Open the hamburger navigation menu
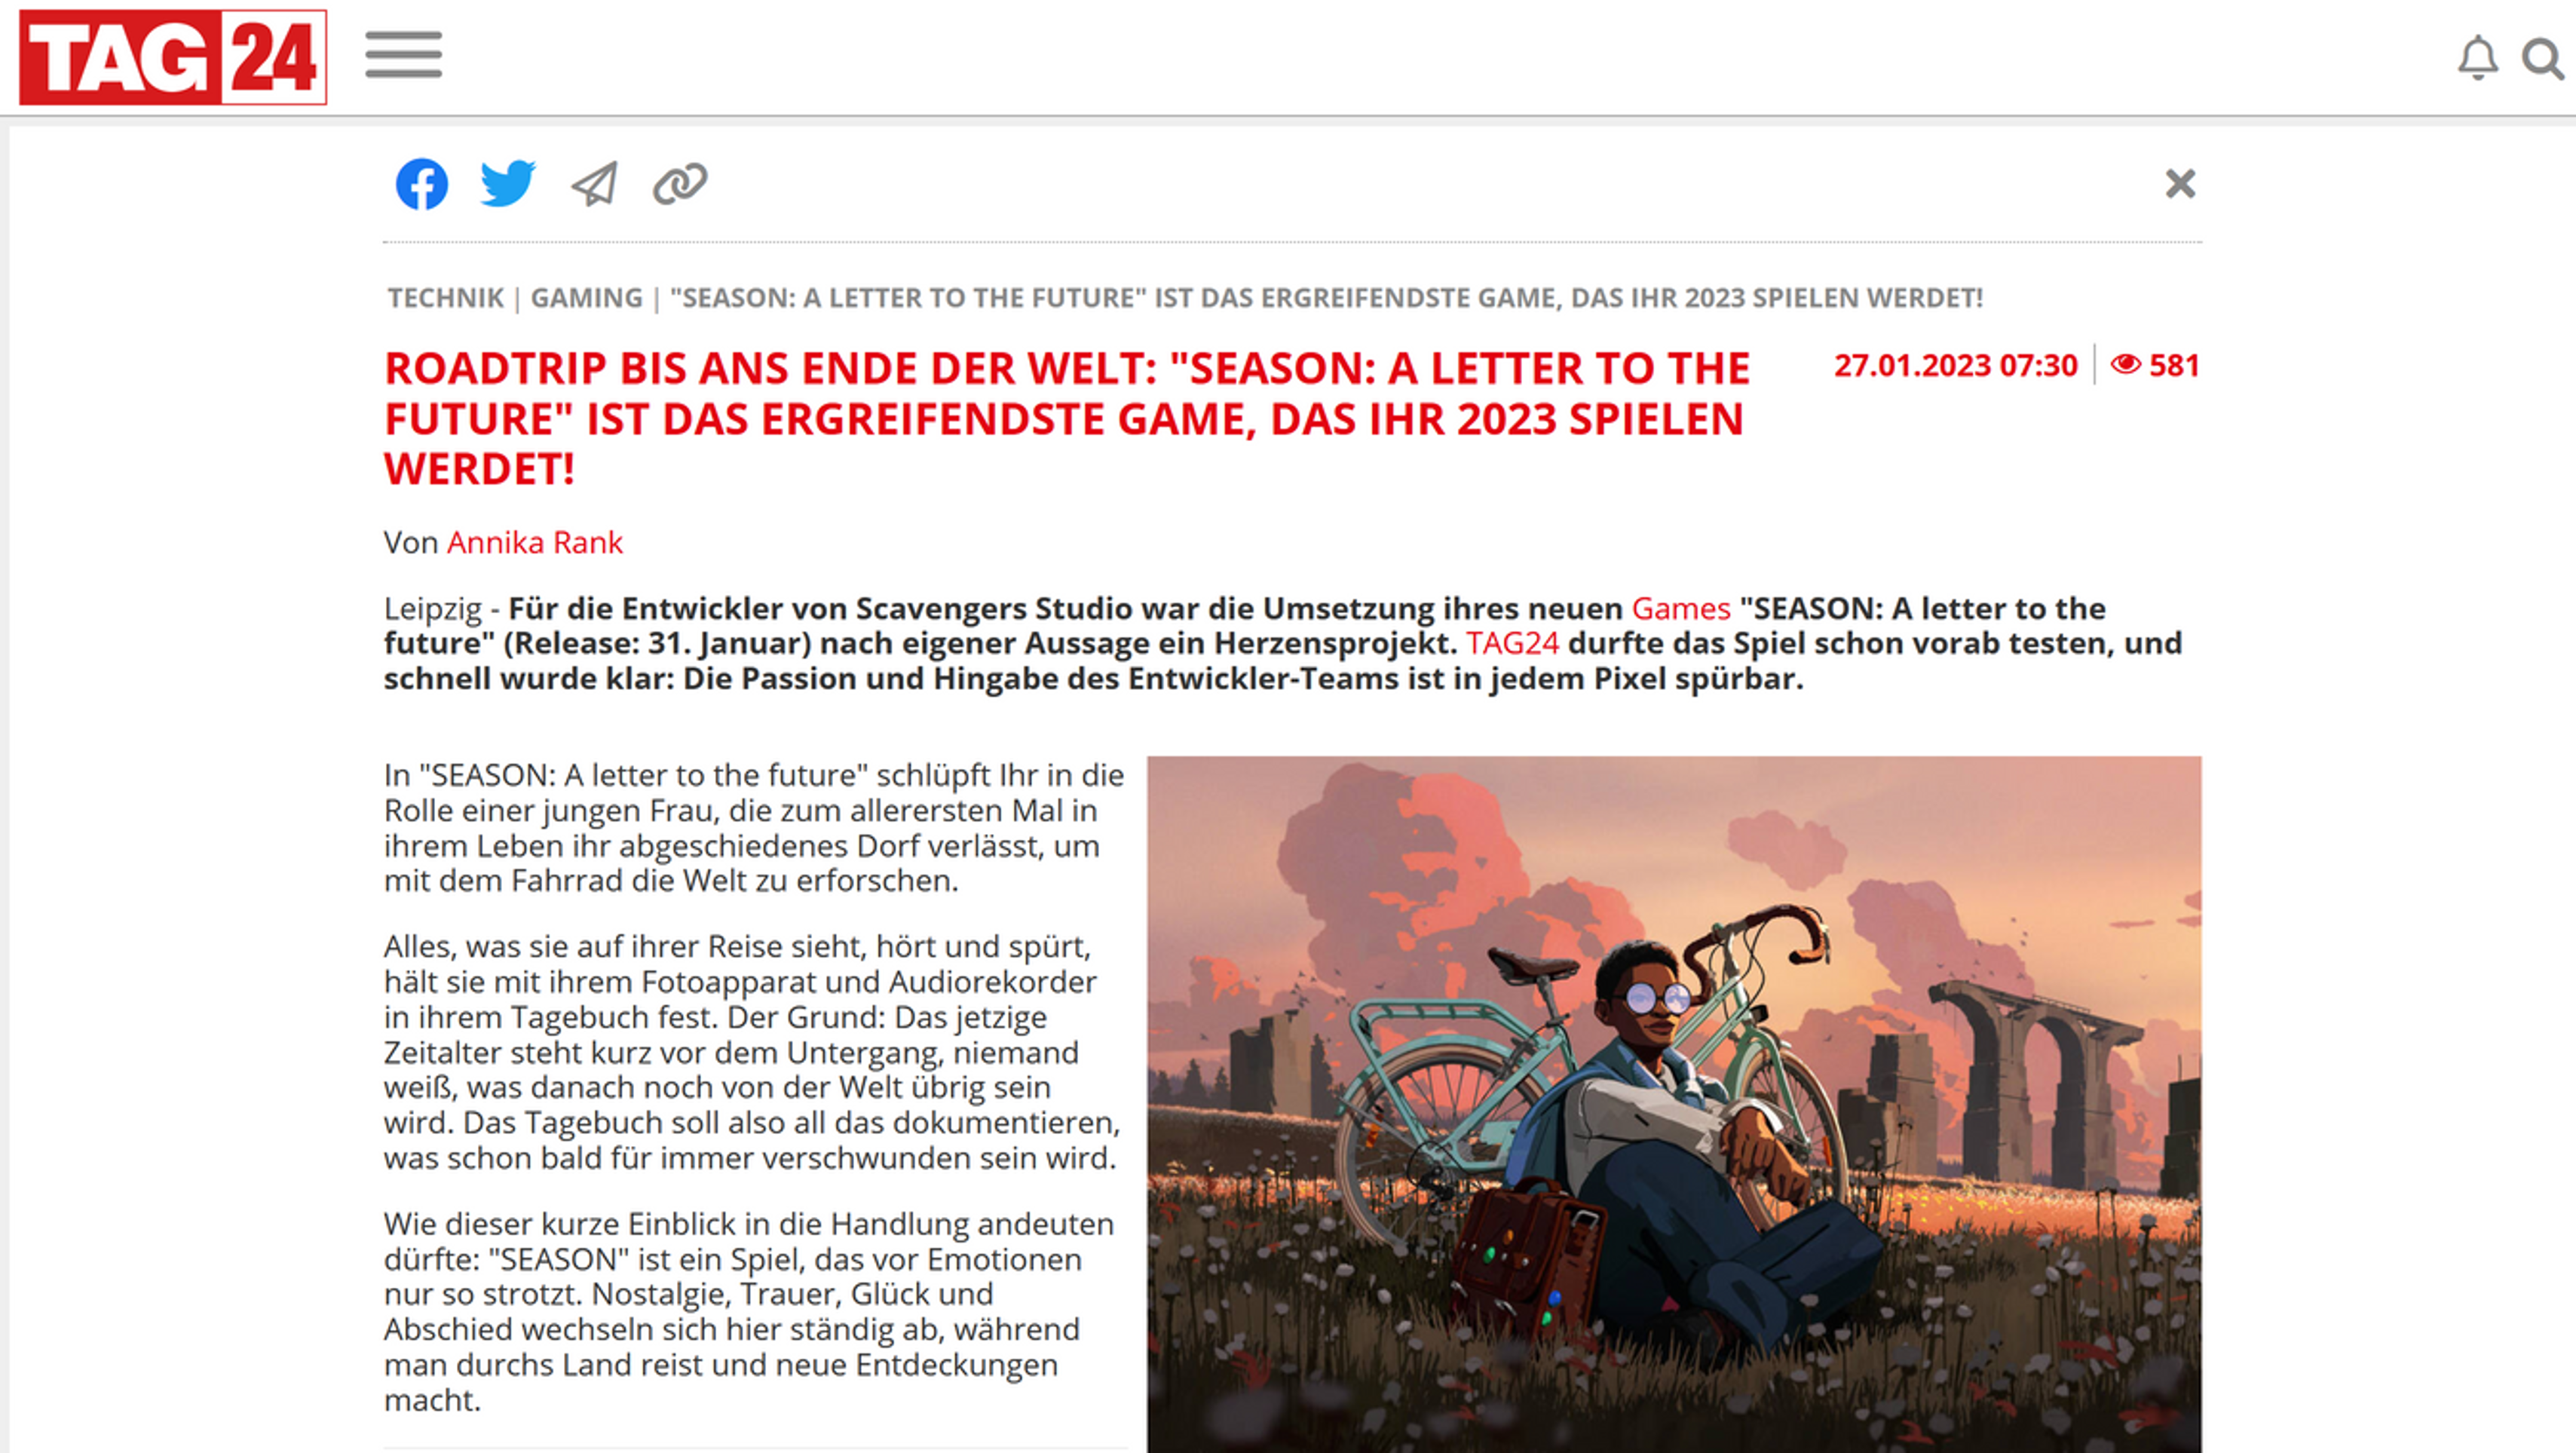 click(403, 55)
